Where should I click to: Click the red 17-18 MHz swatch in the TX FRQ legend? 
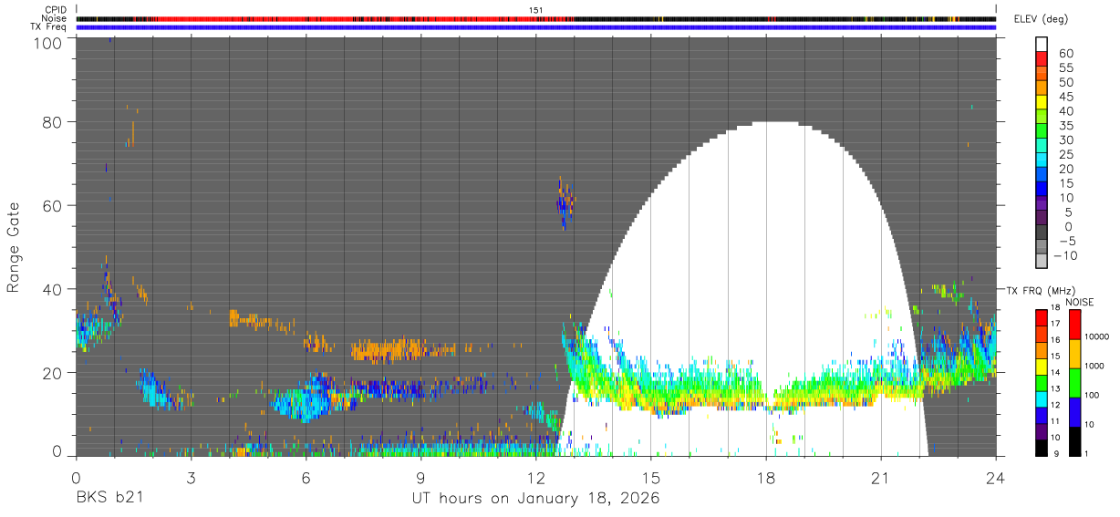click(x=1042, y=316)
